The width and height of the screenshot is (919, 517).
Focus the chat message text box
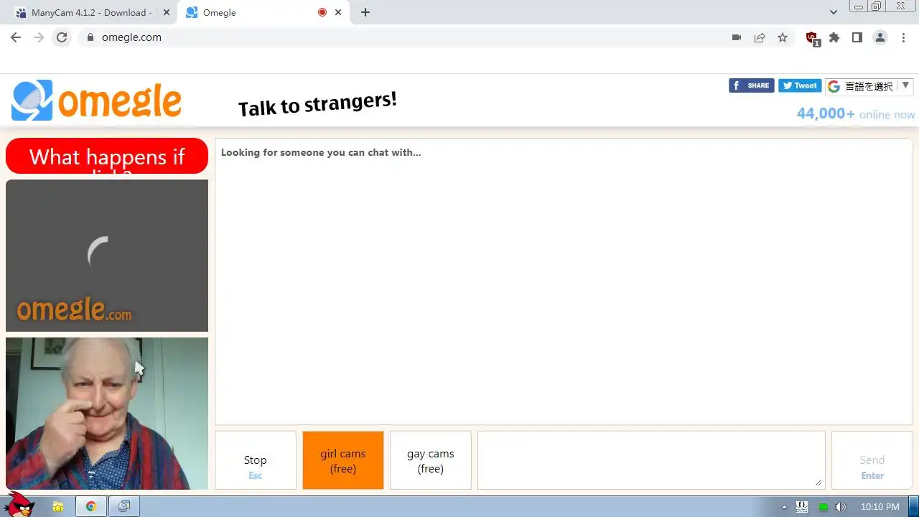(651, 460)
